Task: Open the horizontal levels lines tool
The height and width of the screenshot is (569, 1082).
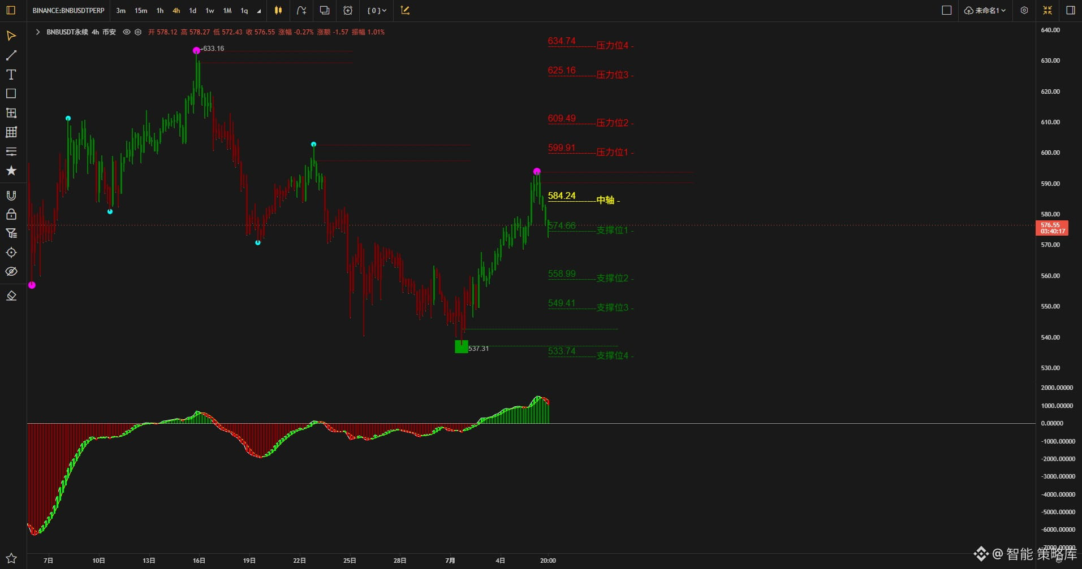Action: 11,151
